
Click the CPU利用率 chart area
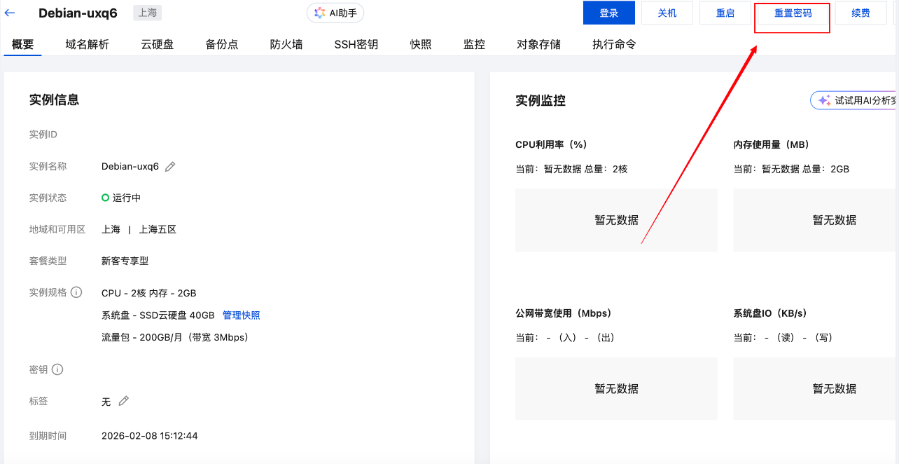click(616, 220)
